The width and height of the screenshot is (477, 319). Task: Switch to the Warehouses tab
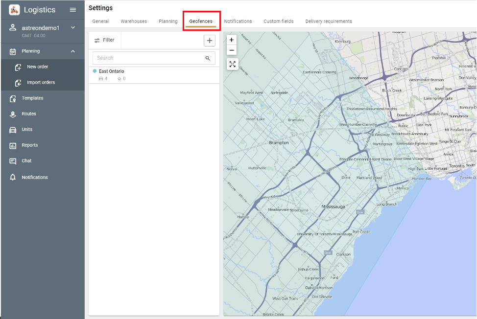[x=134, y=22]
